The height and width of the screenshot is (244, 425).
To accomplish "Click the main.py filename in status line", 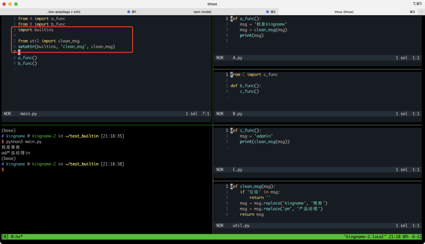I will pos(29,114).
